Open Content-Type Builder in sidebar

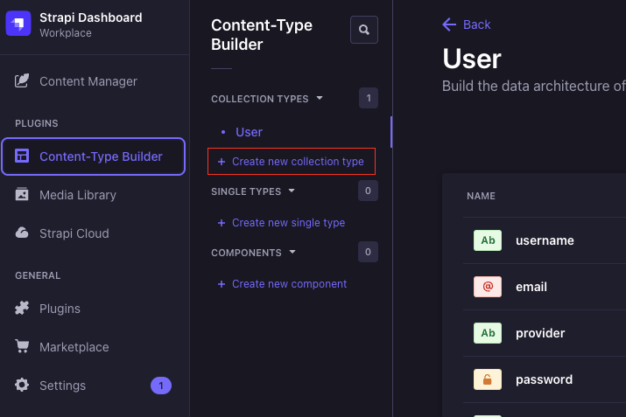[x=94, y=156]
